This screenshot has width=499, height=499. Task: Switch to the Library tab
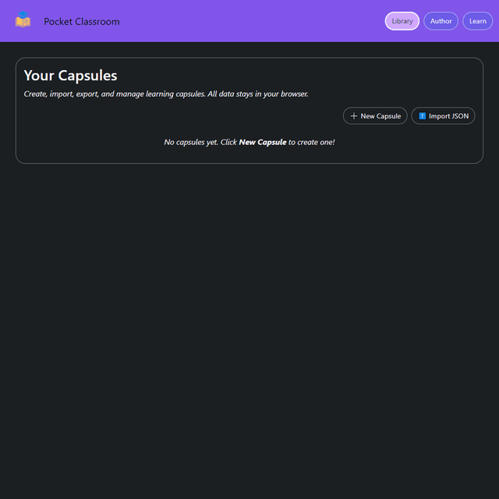click(402, 21)
